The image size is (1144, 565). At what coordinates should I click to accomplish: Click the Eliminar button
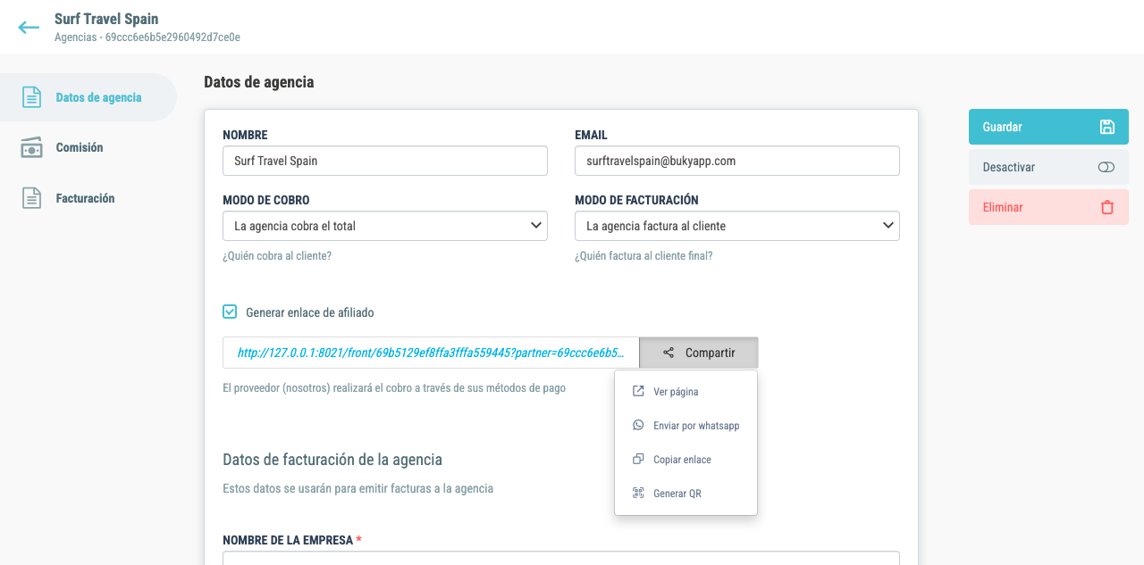coord(1048,207)
